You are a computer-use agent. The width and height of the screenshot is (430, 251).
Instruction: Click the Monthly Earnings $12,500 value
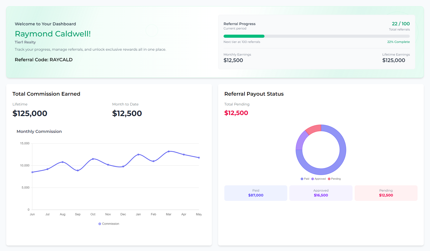click(233, 60)
